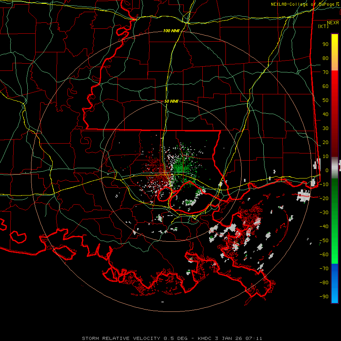This screenshot has height=341, width=341.
Task: Select the -60 value on the velocity scale
Action: click(324, 255)
